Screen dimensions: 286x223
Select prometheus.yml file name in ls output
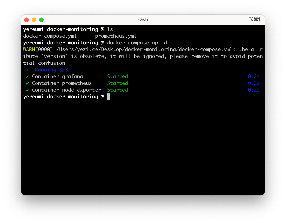tap(116, 36)
